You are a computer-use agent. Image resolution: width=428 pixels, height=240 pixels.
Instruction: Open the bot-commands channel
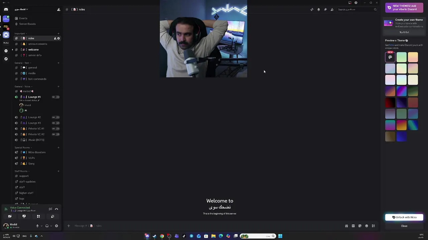pos(37,79)
